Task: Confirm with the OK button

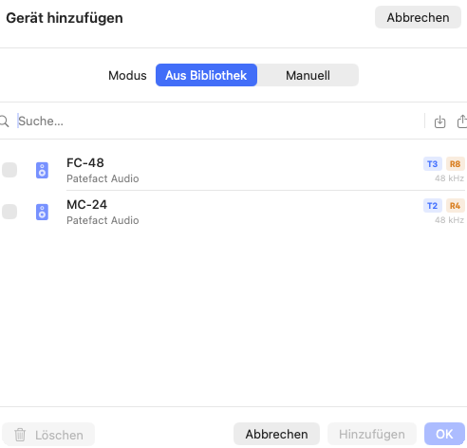Action: [444, 434]
